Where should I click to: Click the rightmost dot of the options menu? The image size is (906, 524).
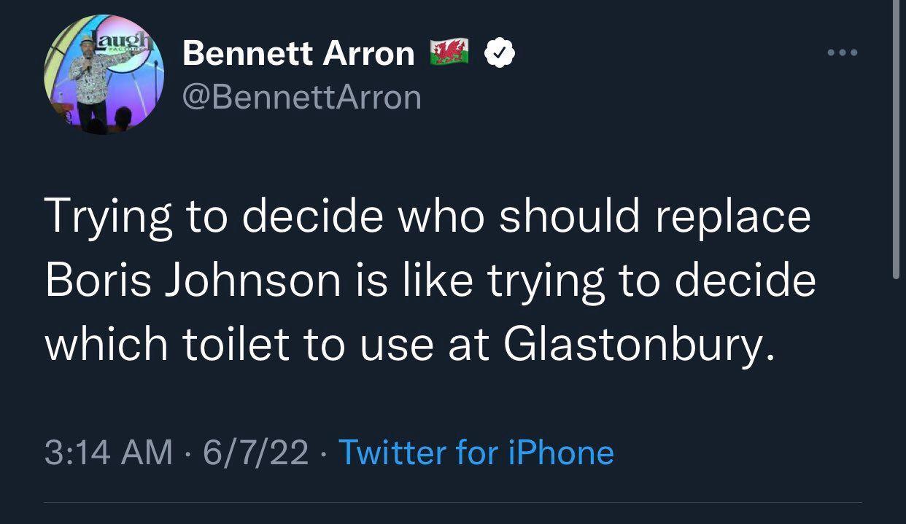pos(854,51)
